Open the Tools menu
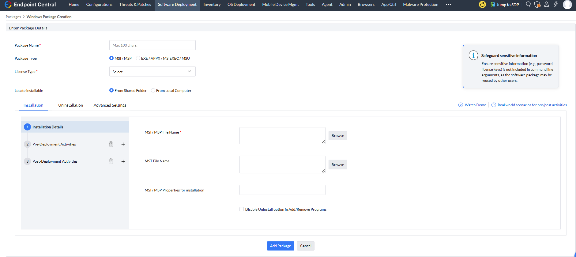The width and height of the screenshot is (576, 257). [x=310, y=5]
